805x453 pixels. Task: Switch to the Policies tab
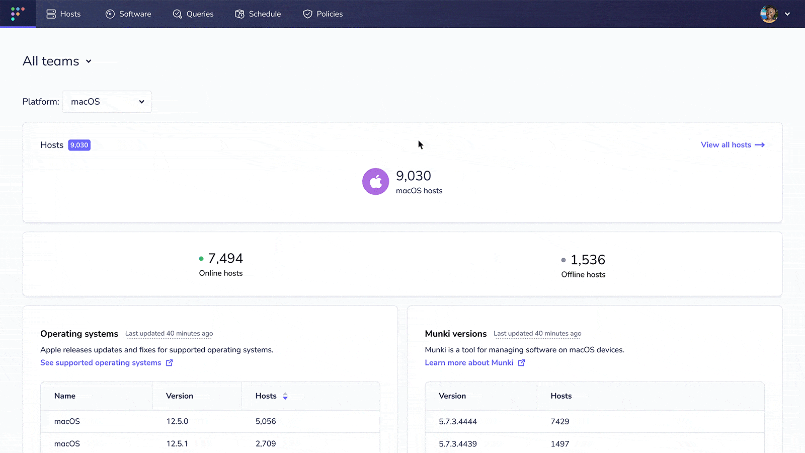pos(323,14)
